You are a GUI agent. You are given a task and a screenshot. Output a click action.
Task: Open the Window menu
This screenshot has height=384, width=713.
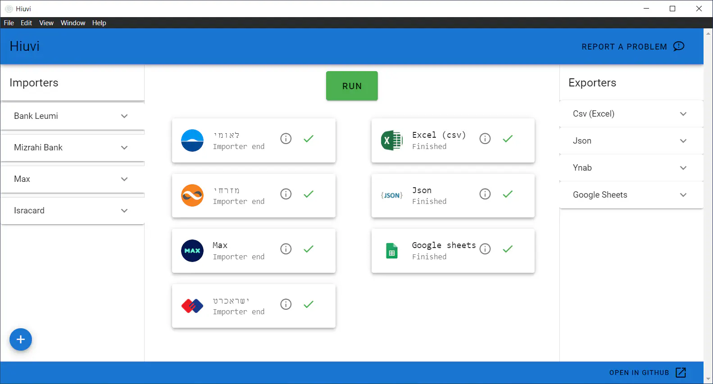(73, 23)
